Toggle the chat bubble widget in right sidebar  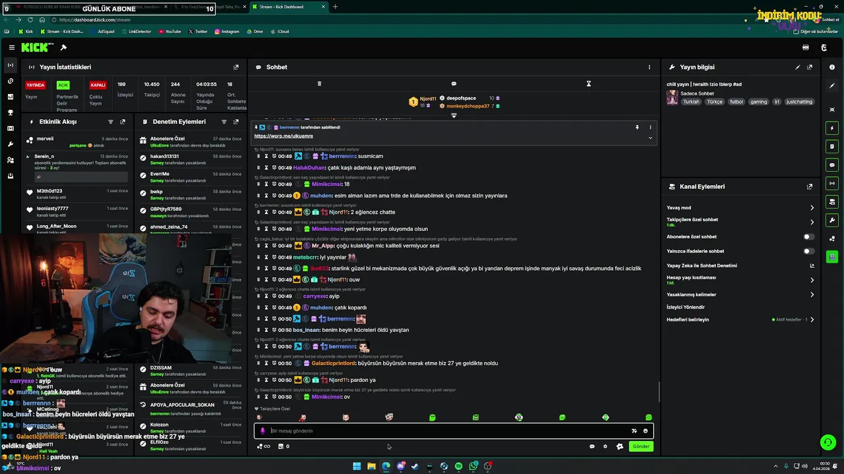pyautogui.click(x=832, y=165)
